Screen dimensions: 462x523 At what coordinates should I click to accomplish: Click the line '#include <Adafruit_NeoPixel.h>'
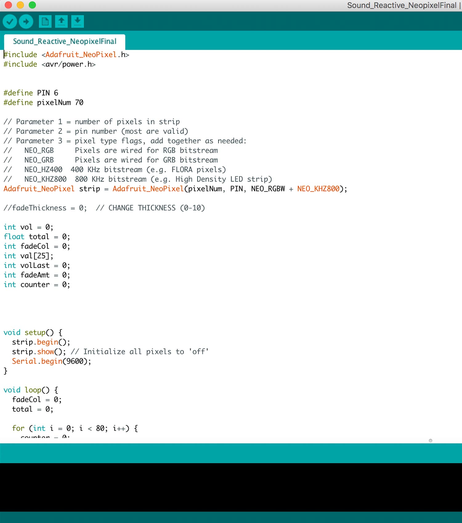coord(67,55)
